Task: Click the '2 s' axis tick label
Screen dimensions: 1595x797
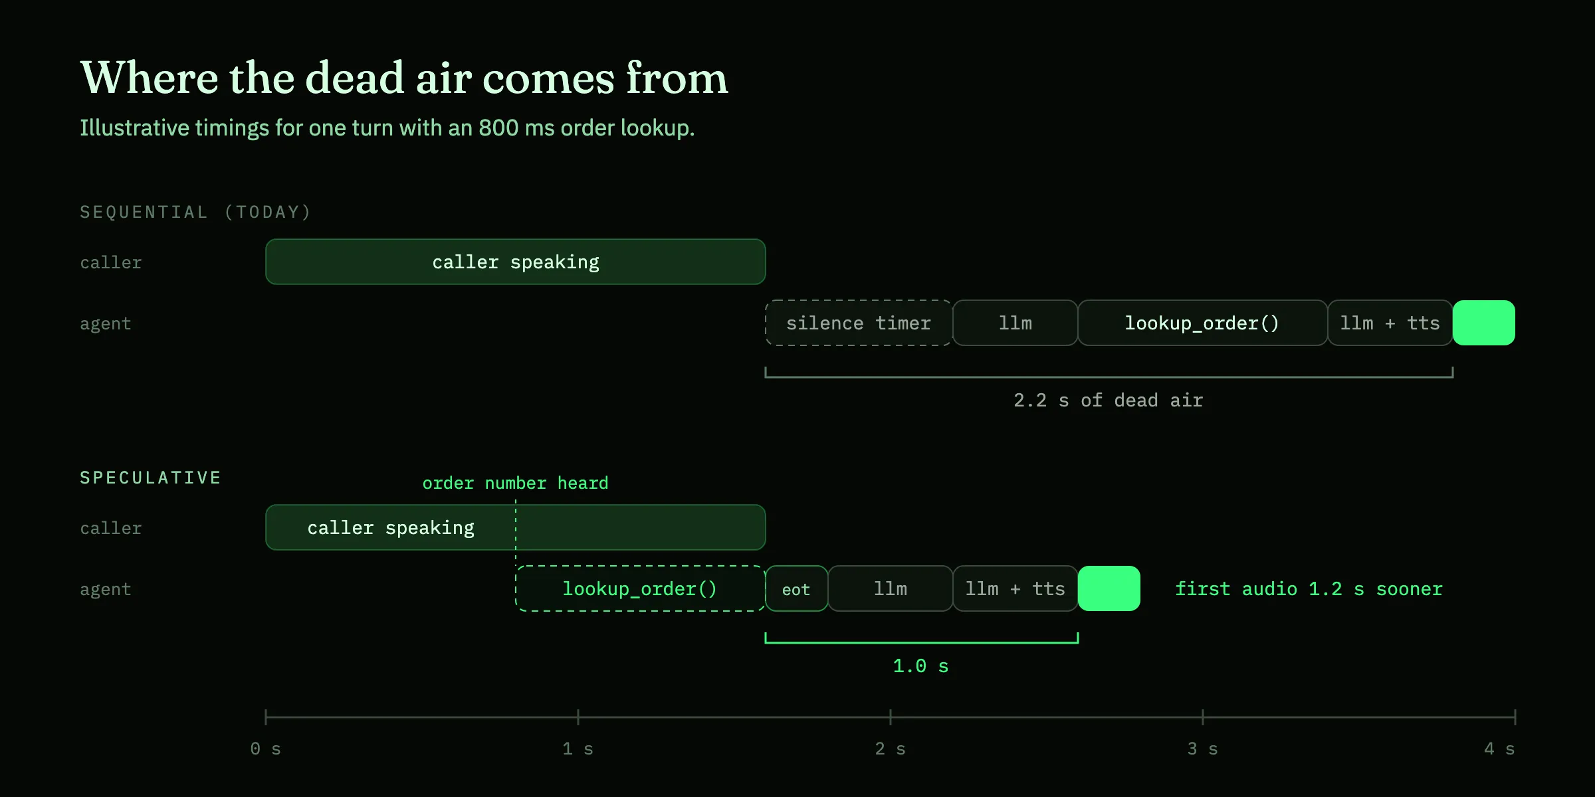Action: [891, 749]
